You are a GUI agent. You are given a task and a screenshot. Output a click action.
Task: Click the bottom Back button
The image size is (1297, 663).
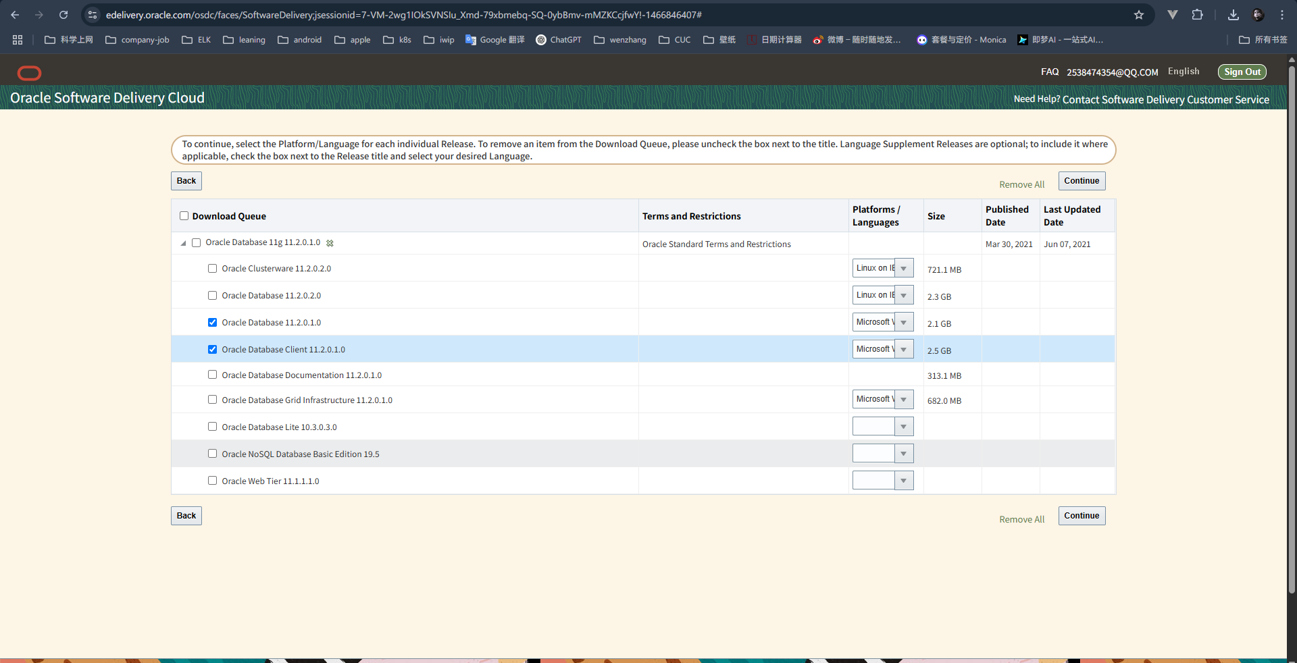coord(186,516)
